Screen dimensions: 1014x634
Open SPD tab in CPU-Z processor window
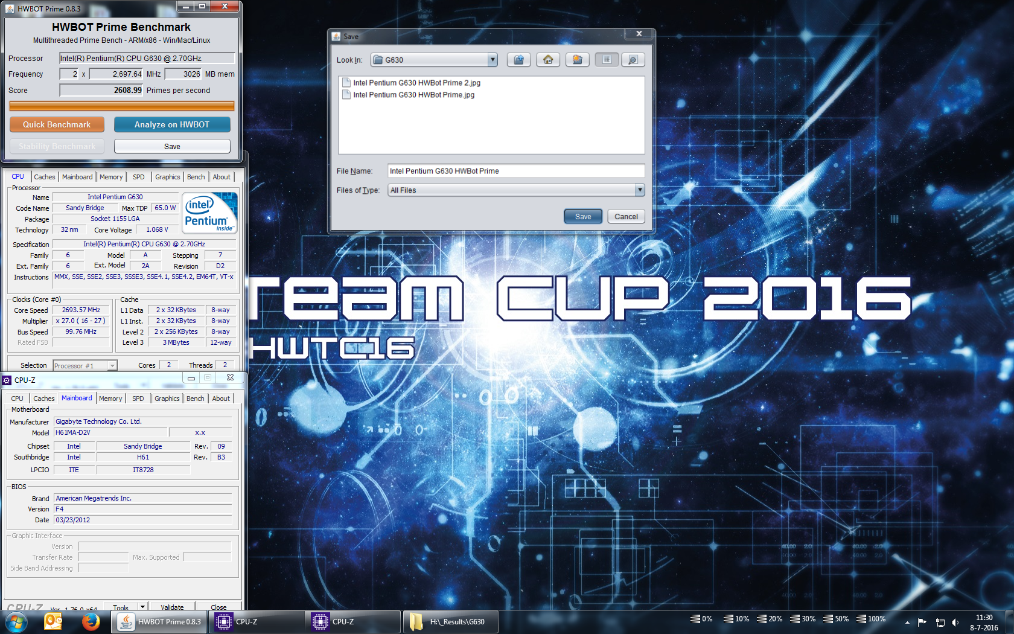[x=139, y=177]
